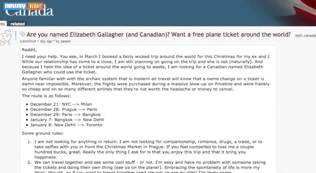Image resolution: width=316 pixels, height=173 pixels.
Task: Open the partially visible comments tab
Action: (3, 24)
